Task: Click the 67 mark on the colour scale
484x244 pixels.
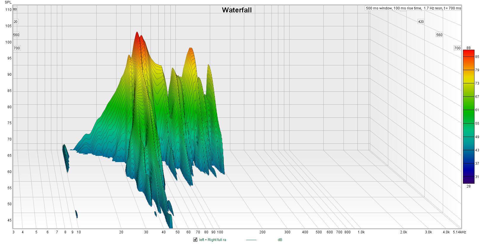Action: pos(477,97)
